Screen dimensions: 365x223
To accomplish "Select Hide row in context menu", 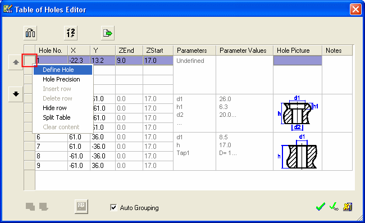I will (x=63, y=108).
